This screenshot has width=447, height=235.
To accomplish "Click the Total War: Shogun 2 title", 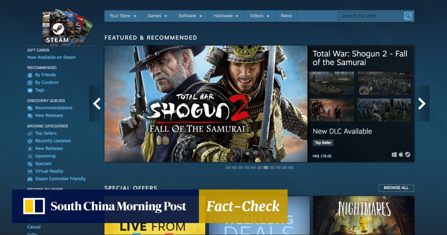I will coord(360,58).
